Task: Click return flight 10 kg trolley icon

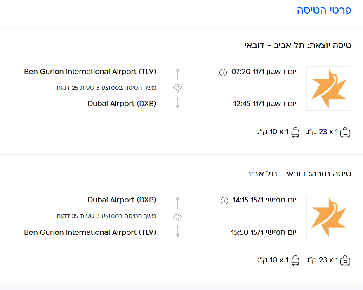Action: coord(295,261)
